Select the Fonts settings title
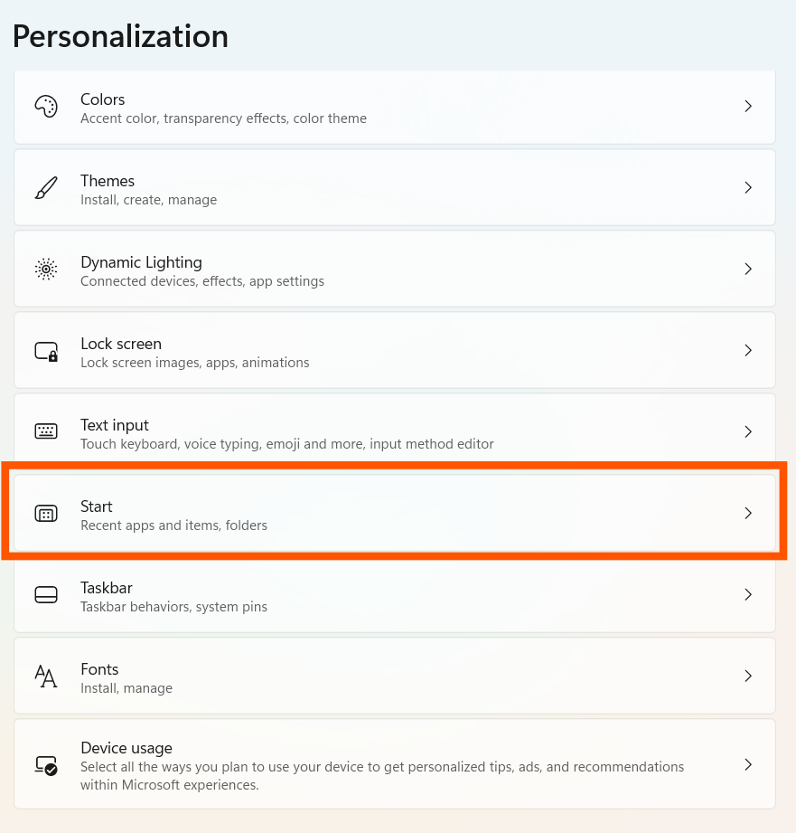Image resolution: width=796 pixels, height=833 pixels. click(99, 669)
